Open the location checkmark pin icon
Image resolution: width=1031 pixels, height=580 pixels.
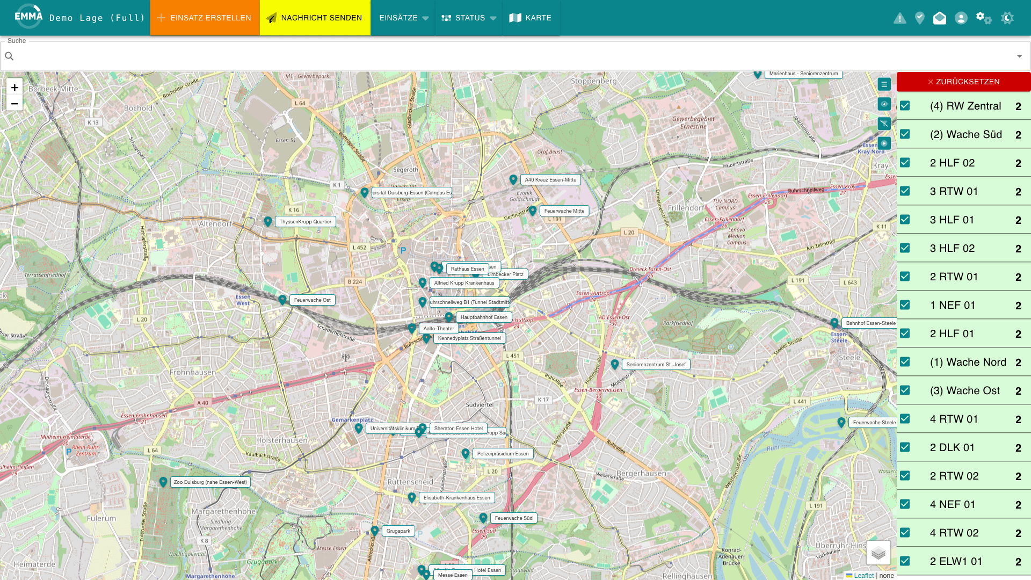[920, 18]
